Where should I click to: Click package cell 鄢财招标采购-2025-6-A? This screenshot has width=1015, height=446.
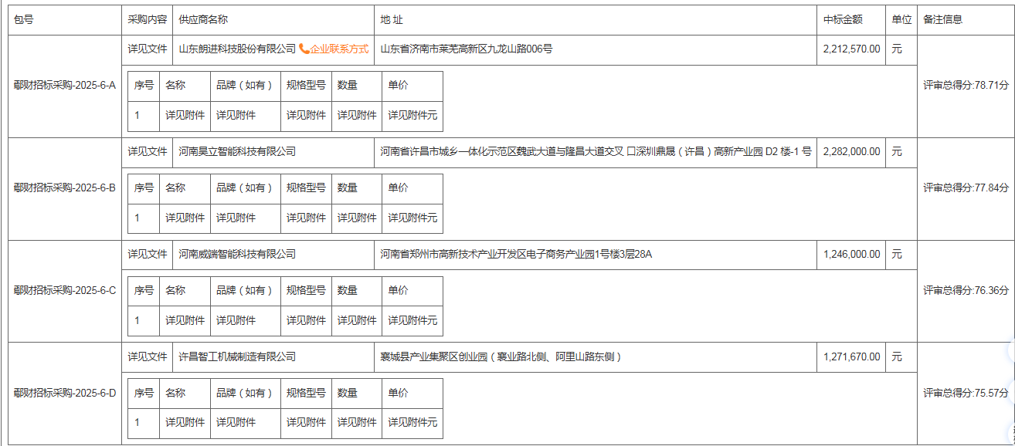64,86
